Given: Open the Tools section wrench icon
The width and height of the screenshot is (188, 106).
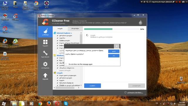Looking at the screenshot, I should tap(45, 54).
